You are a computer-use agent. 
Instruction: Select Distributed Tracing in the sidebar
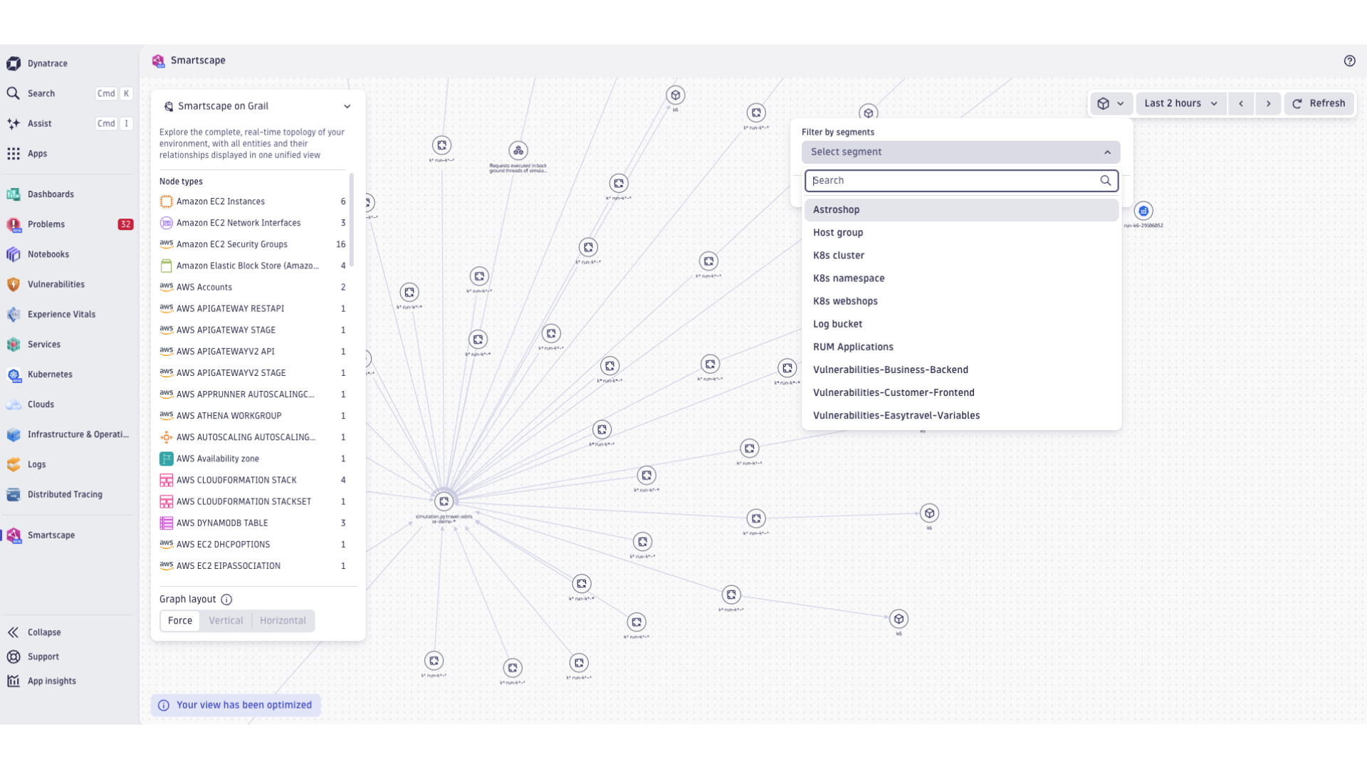coord(65,494)
